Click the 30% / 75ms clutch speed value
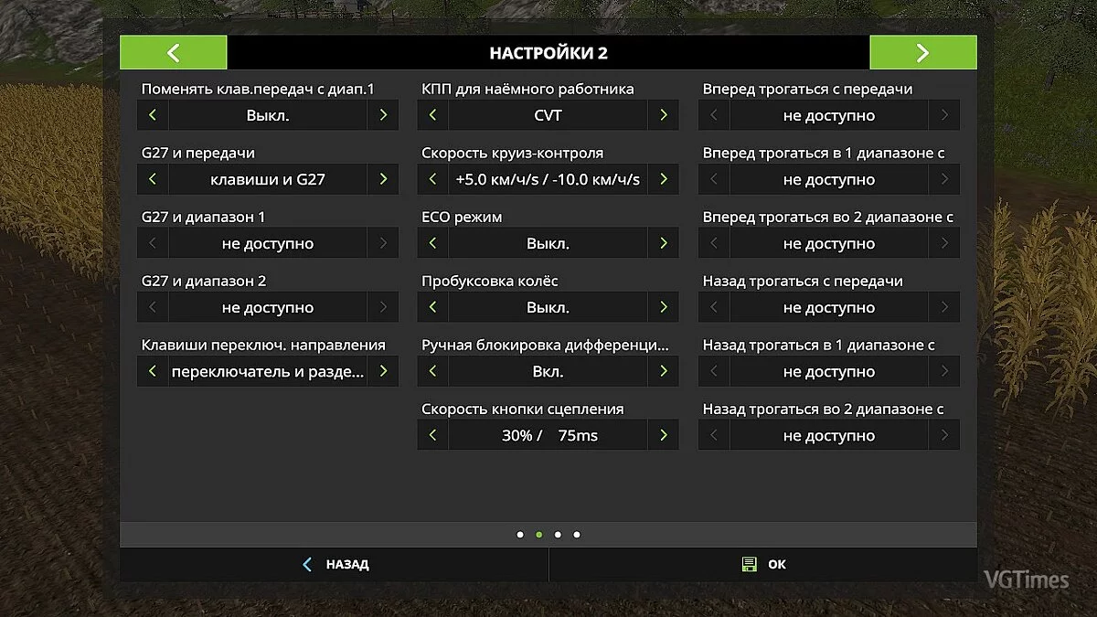Image resolution: width=1097 pixels, height=617 pixels. pyautogui.click(x=548, y=435)
